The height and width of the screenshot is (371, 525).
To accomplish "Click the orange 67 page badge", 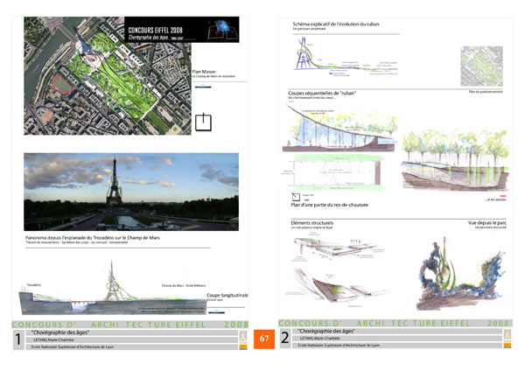I will (x=264, y=339).
